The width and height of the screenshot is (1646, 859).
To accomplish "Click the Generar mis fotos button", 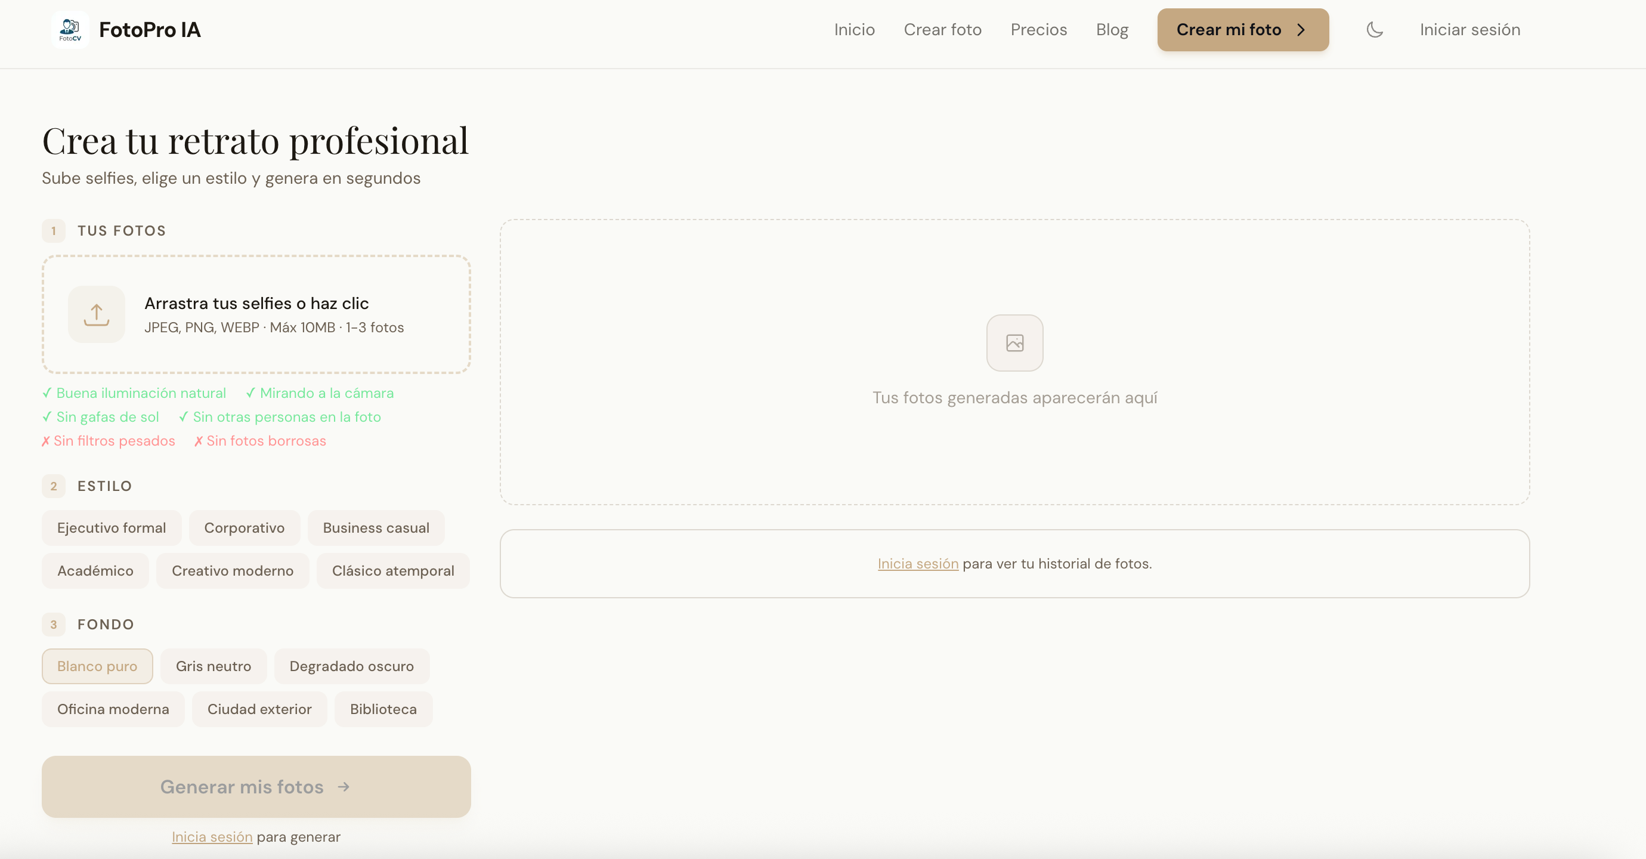I will 256,787.
